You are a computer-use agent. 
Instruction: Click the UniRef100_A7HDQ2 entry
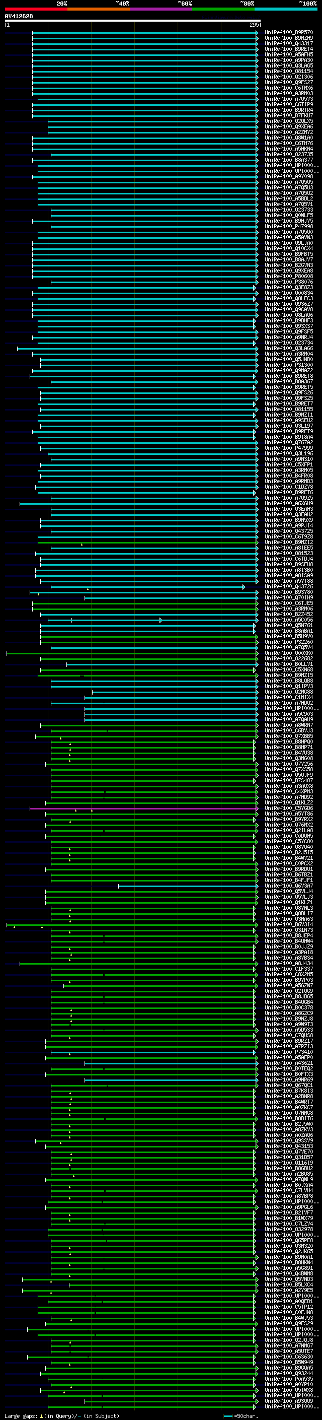pyautogui.click(x=289, y=703)
